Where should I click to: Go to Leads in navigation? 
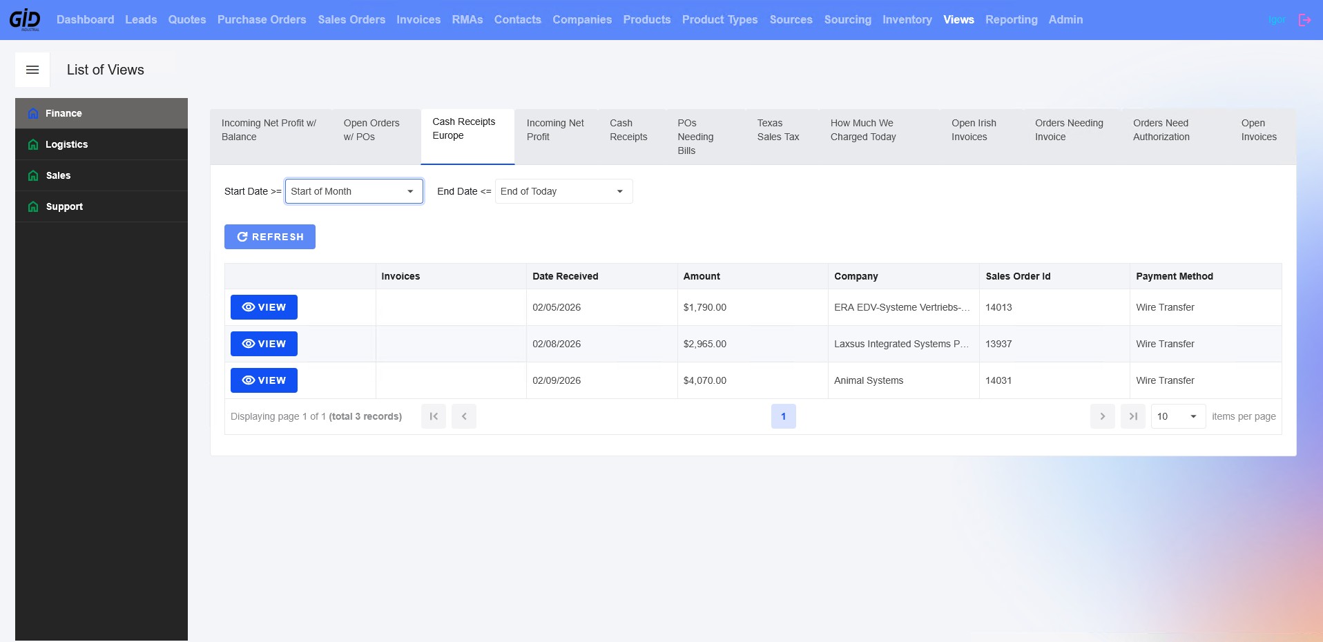click(x=141, y=20)
